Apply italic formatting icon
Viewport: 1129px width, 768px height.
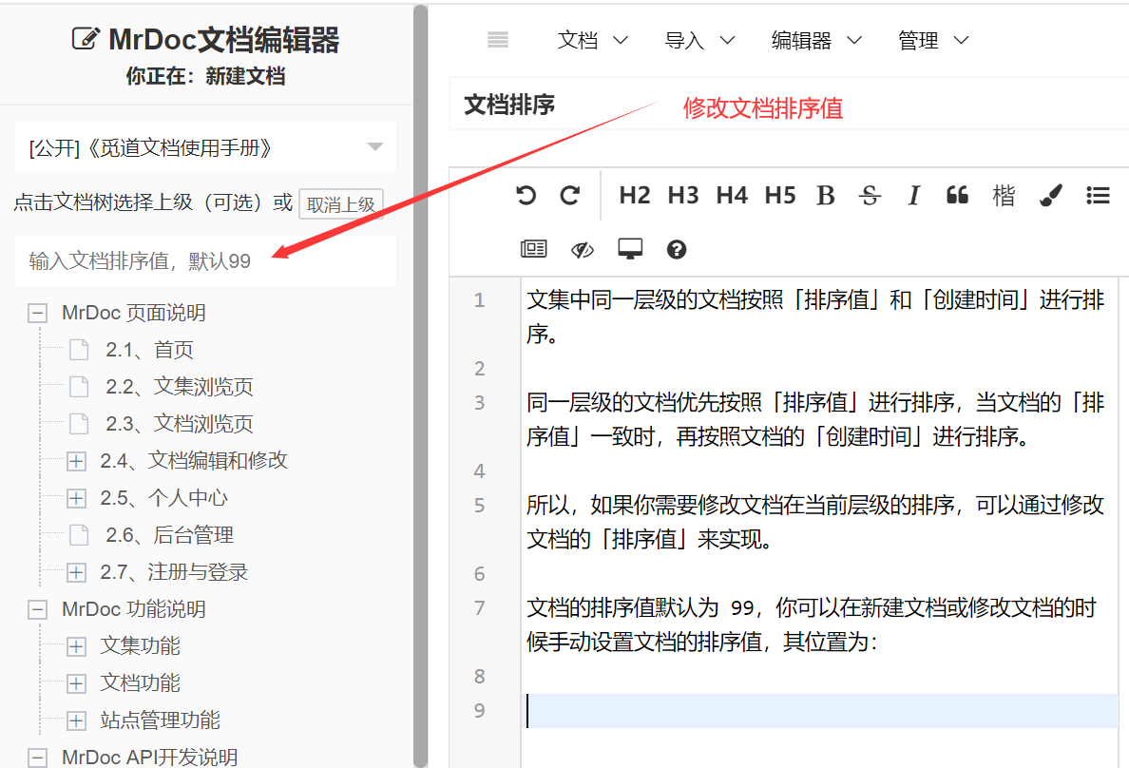pos(913,196)
